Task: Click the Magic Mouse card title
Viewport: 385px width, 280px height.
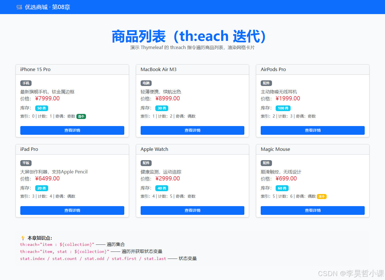Action: tap(275, 149)
